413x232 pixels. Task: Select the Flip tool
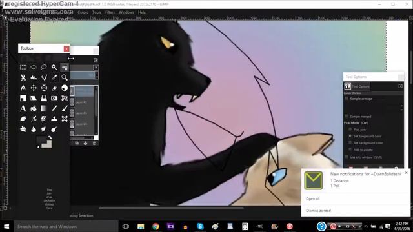(54, 98)
